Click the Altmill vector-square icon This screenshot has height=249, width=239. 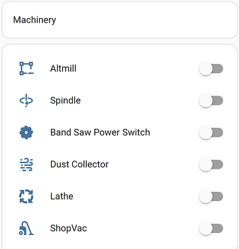click(x=26, y=68)
